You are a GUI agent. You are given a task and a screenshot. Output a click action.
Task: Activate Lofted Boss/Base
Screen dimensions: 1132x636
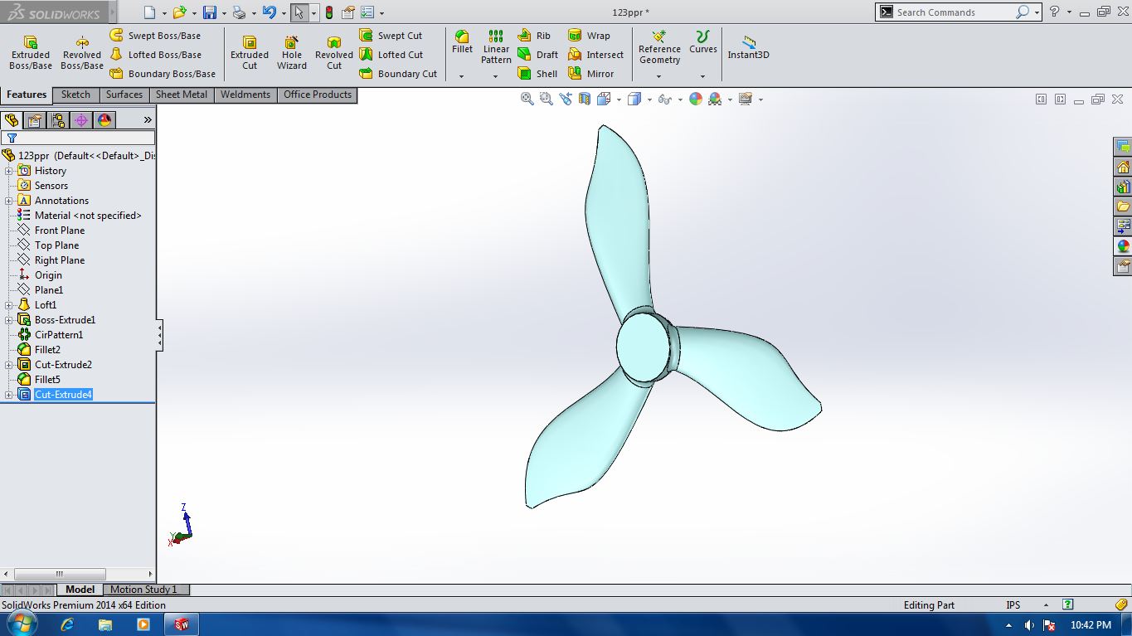tap(155, 55)
